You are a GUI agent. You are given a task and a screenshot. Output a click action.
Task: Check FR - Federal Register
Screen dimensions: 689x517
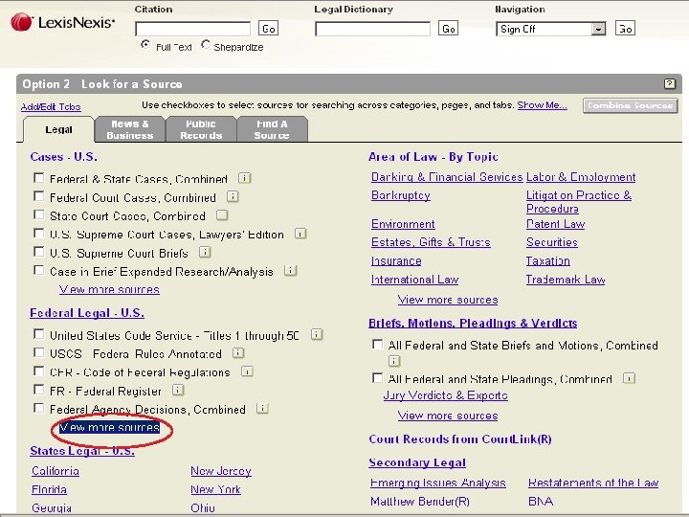pos(38,390)
